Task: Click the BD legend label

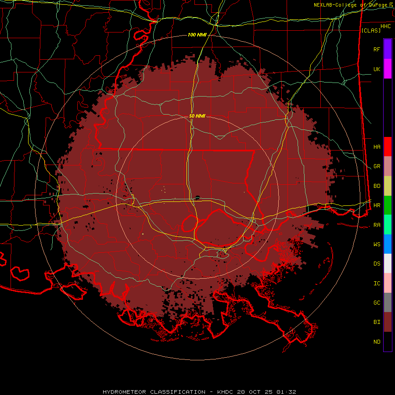Action: click(x=377, y=186)
